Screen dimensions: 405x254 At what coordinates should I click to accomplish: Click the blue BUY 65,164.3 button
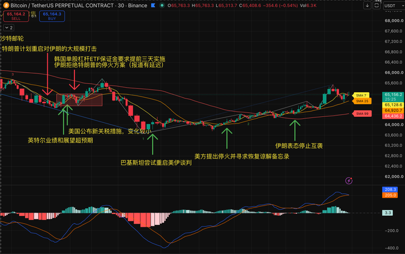tap(52, 16)
